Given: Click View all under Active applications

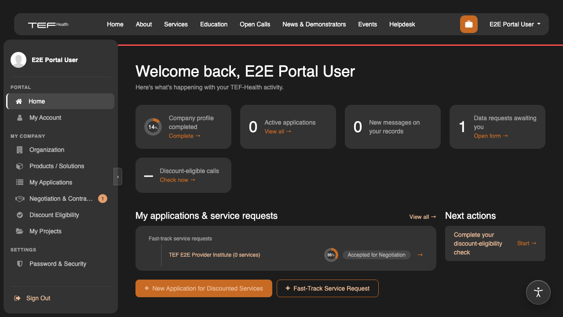Looking at the screenshot, I should (278, 131).
